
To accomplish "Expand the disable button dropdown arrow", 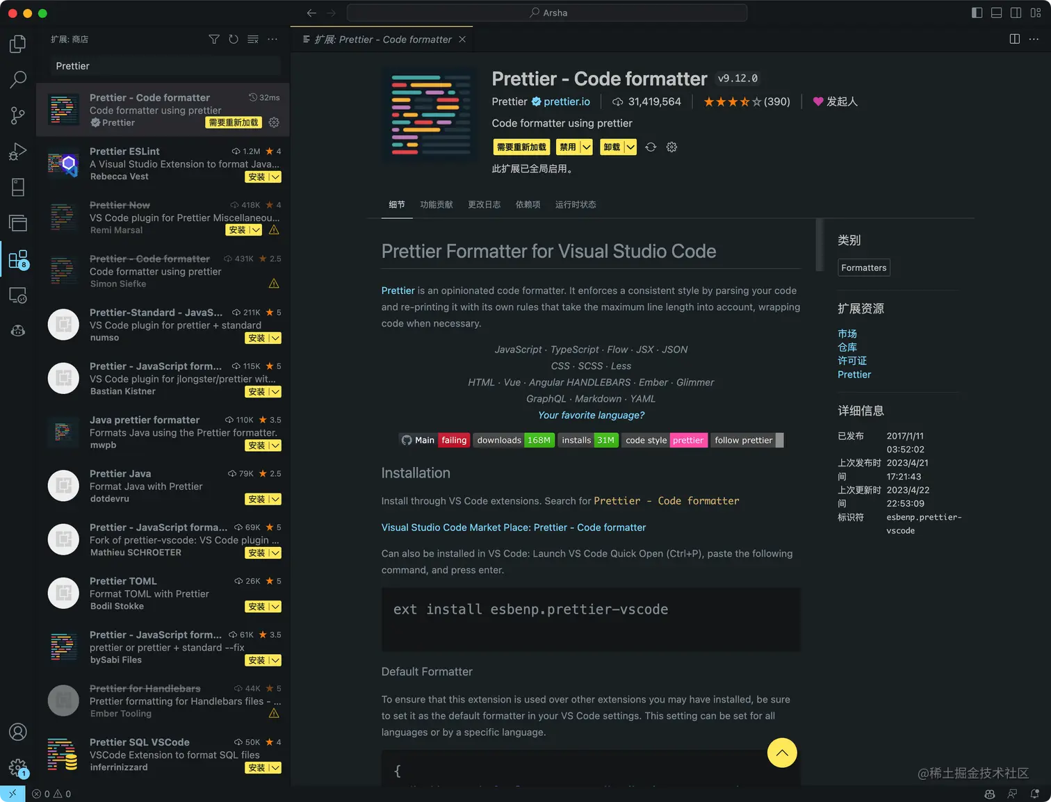I will tap(586, 147).
